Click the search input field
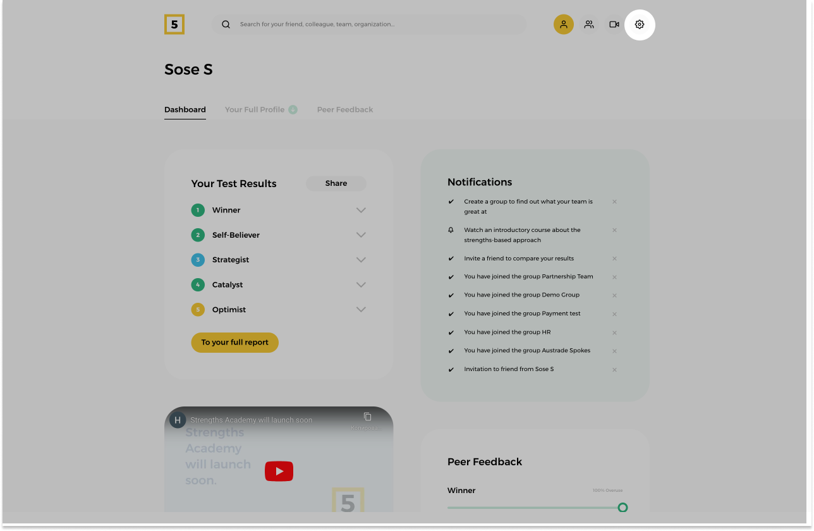Image resolution: width=814 pixels, height=531 pixels. click(379, 25)
